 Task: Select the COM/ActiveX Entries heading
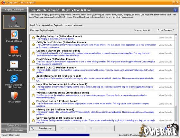point(61,42)
